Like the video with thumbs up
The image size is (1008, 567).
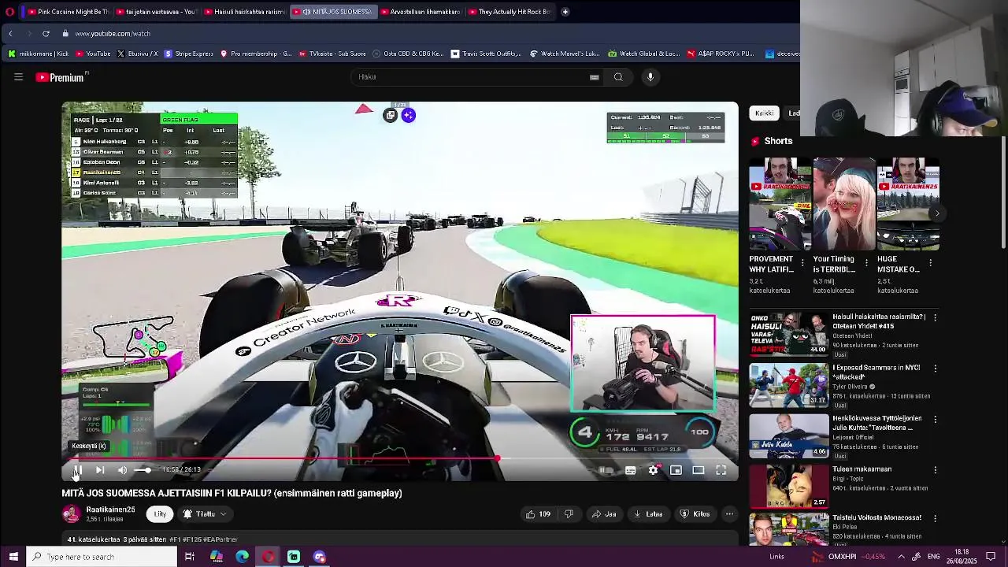pyautogui.click(x=539, y=514)
